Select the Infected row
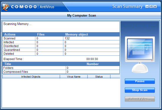Image resolution: width=162 pixels, height=110 pixels. click(x=61, y=42)
